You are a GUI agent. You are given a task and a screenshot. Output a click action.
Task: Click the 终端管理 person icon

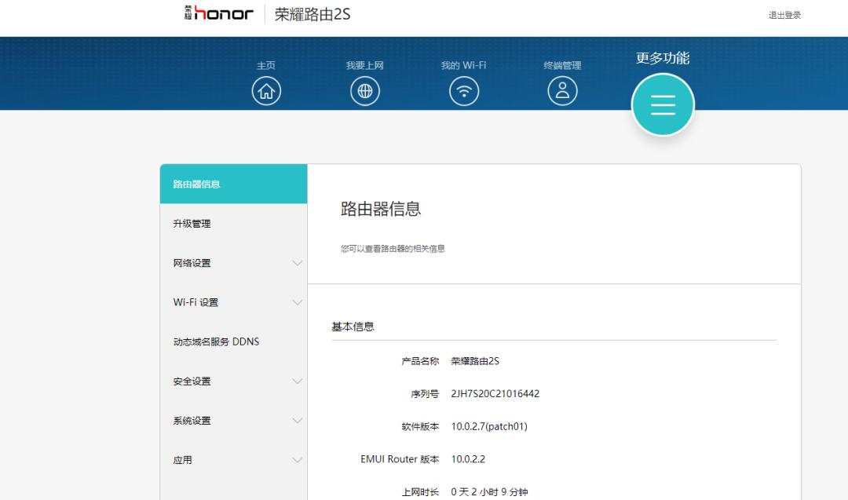562,90
